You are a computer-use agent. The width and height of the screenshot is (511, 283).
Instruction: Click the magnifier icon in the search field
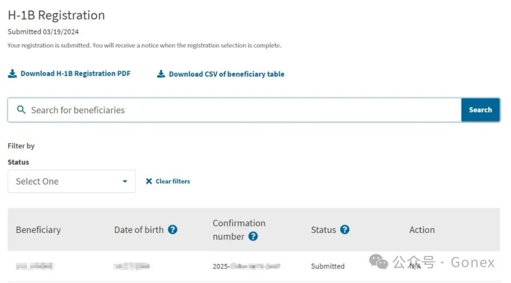(21, 110)
